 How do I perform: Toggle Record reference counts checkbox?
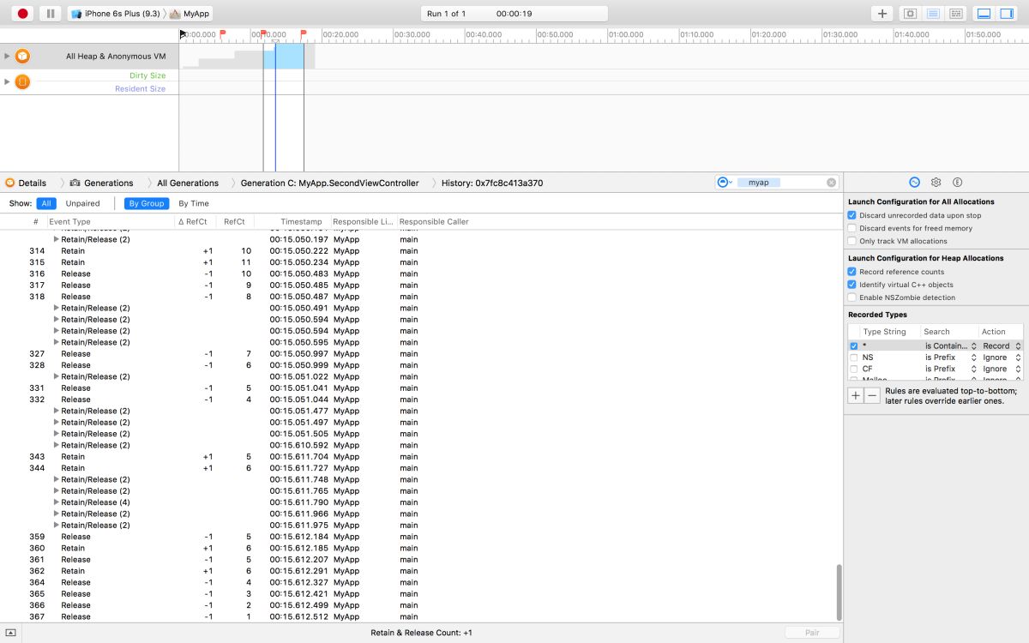click(851, 272)
